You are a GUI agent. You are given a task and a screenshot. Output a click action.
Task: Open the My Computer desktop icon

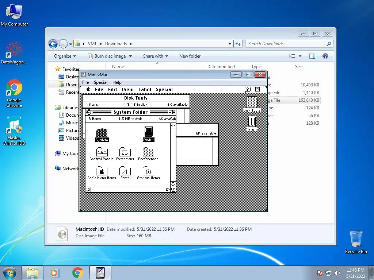point(14,15)
